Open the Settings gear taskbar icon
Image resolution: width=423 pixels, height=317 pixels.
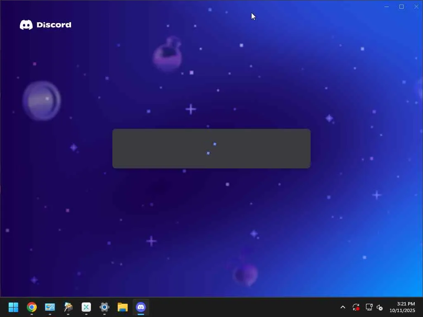105,307
